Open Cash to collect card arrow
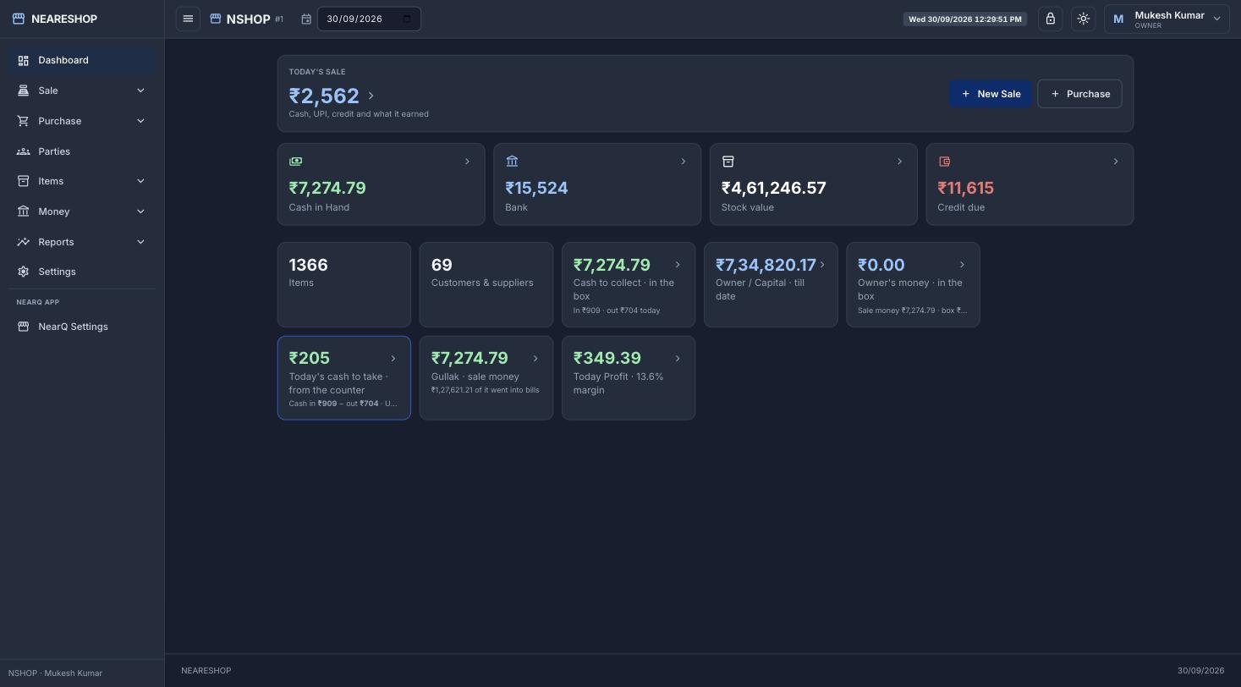1241x687 pixels. tap(678, 265)
